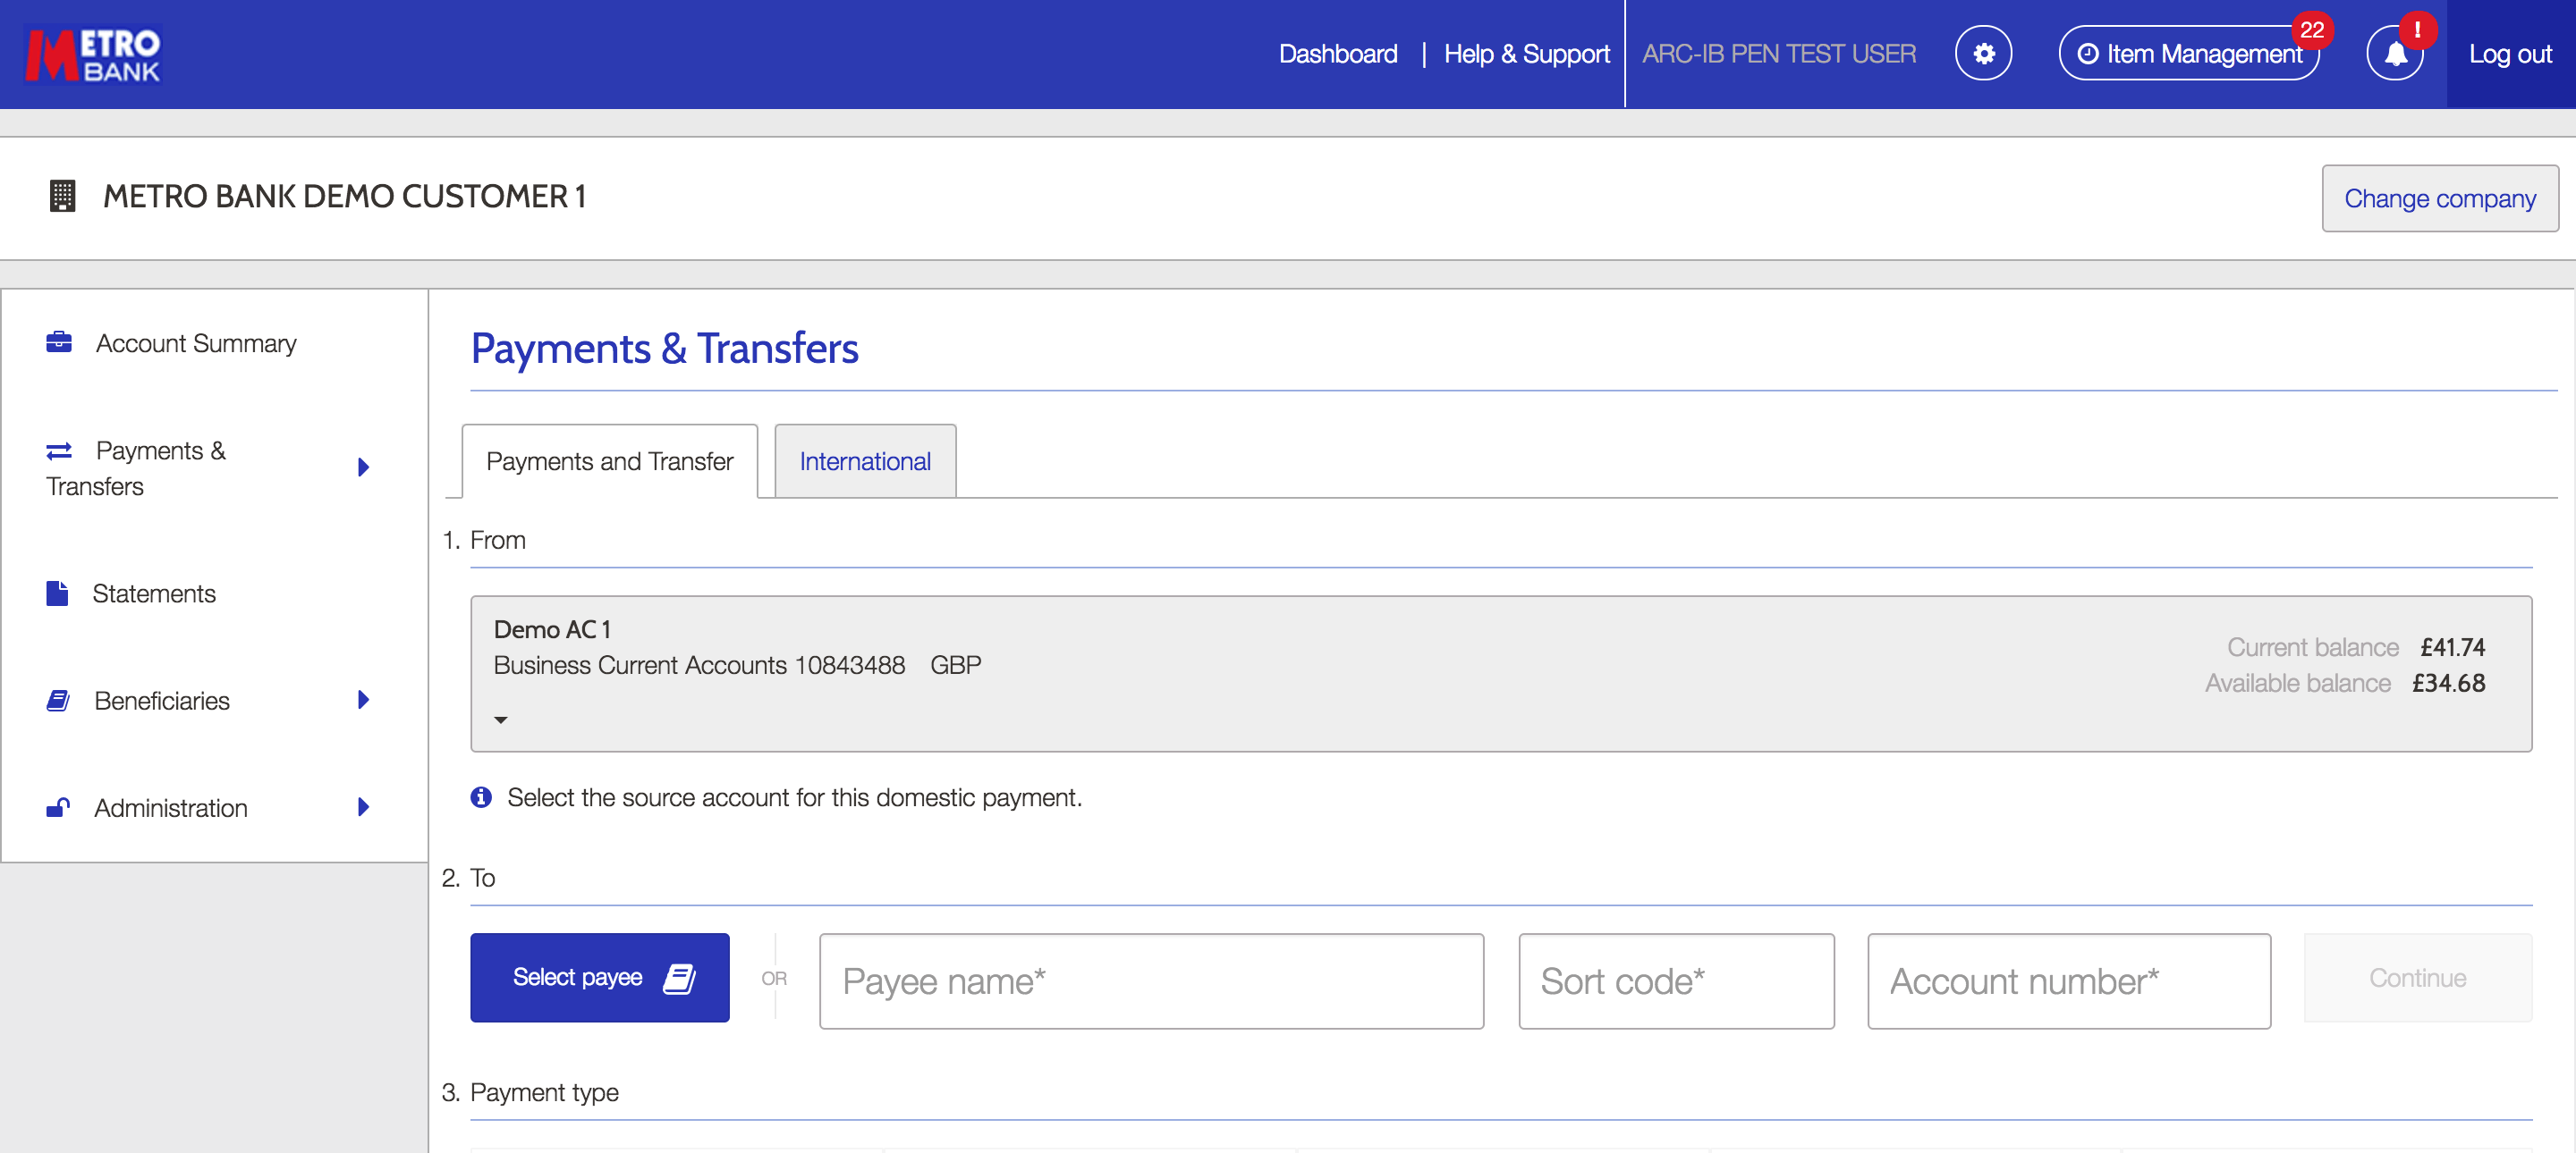Click the '3. Payment type' section label

[530, 1092]
